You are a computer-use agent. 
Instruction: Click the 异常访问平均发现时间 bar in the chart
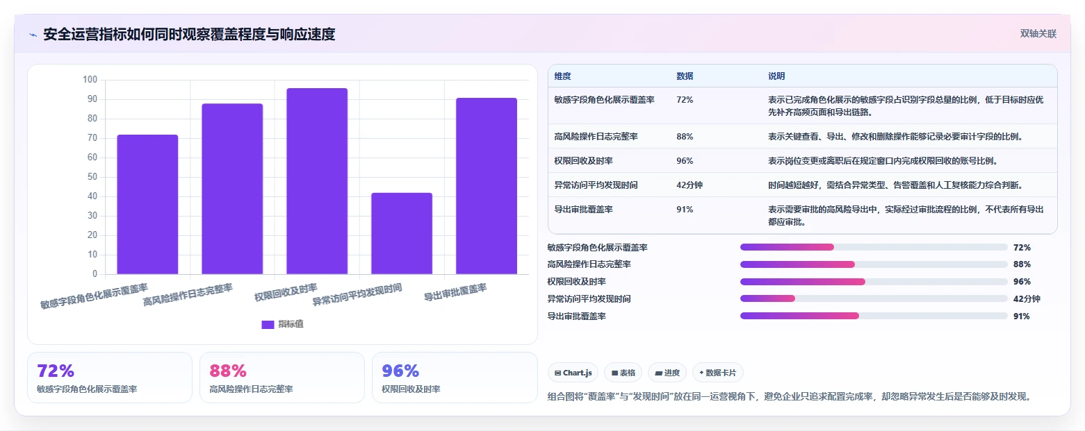click(x=402, y=233)
